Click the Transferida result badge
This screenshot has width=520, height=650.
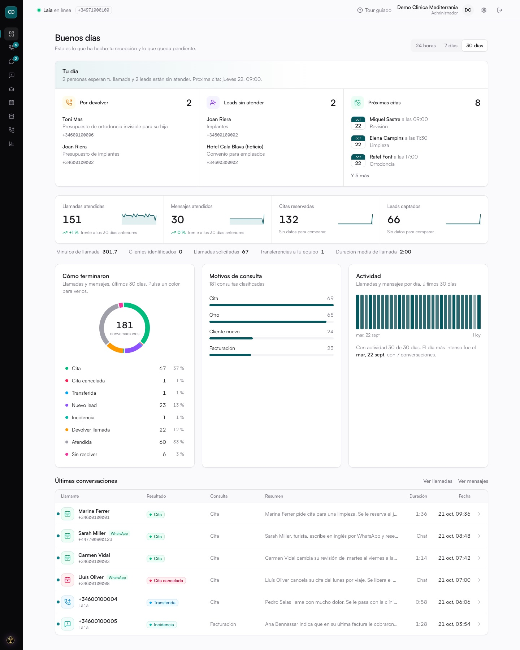(x=162, y=603)
